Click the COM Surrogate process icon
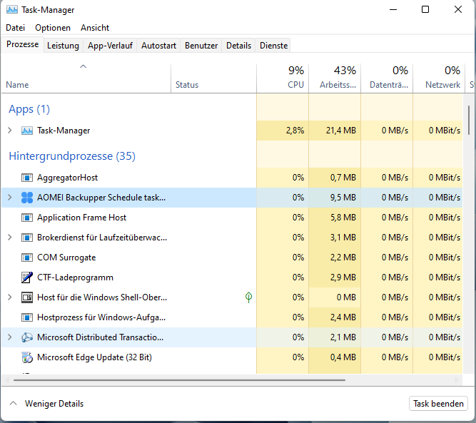This screenshot has height=423, width=476. (27, 258)
